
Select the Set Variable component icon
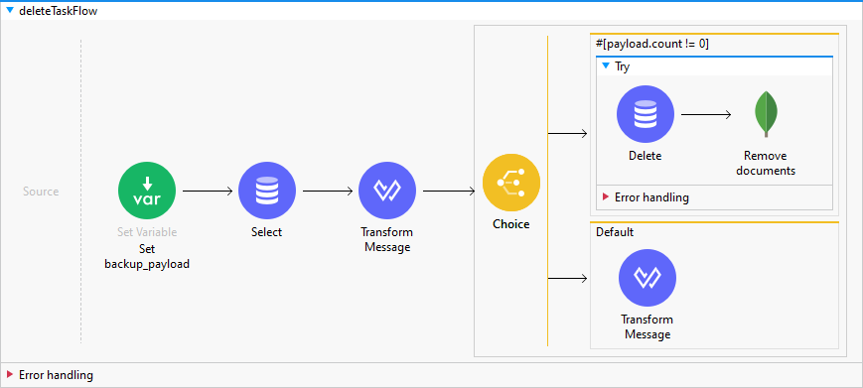tap(147, 191)
